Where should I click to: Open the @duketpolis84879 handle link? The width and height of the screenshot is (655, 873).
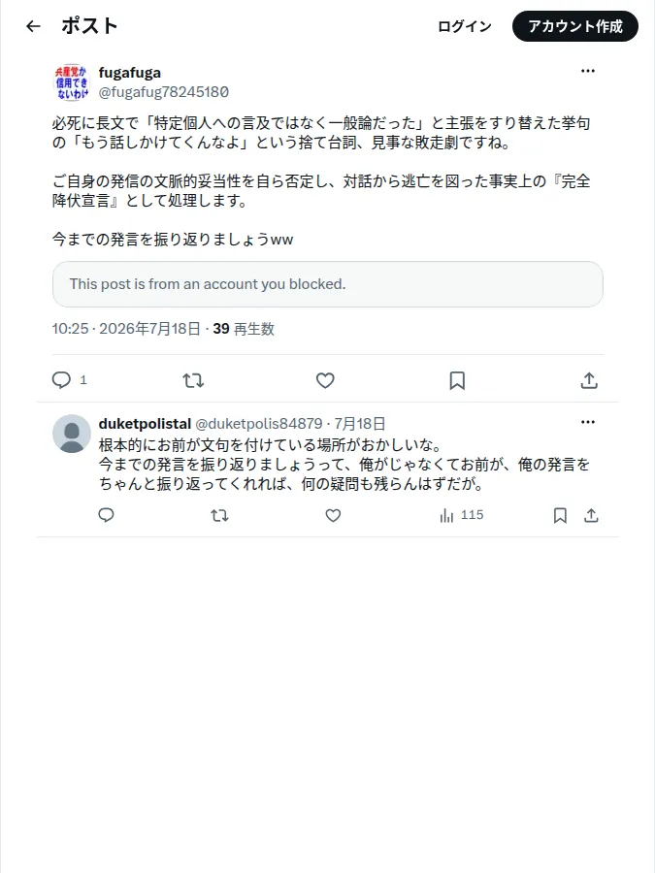click(x=259, y=424)
